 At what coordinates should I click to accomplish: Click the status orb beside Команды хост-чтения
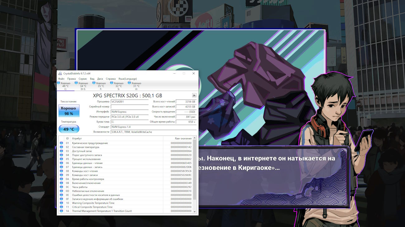coord(61,171)
